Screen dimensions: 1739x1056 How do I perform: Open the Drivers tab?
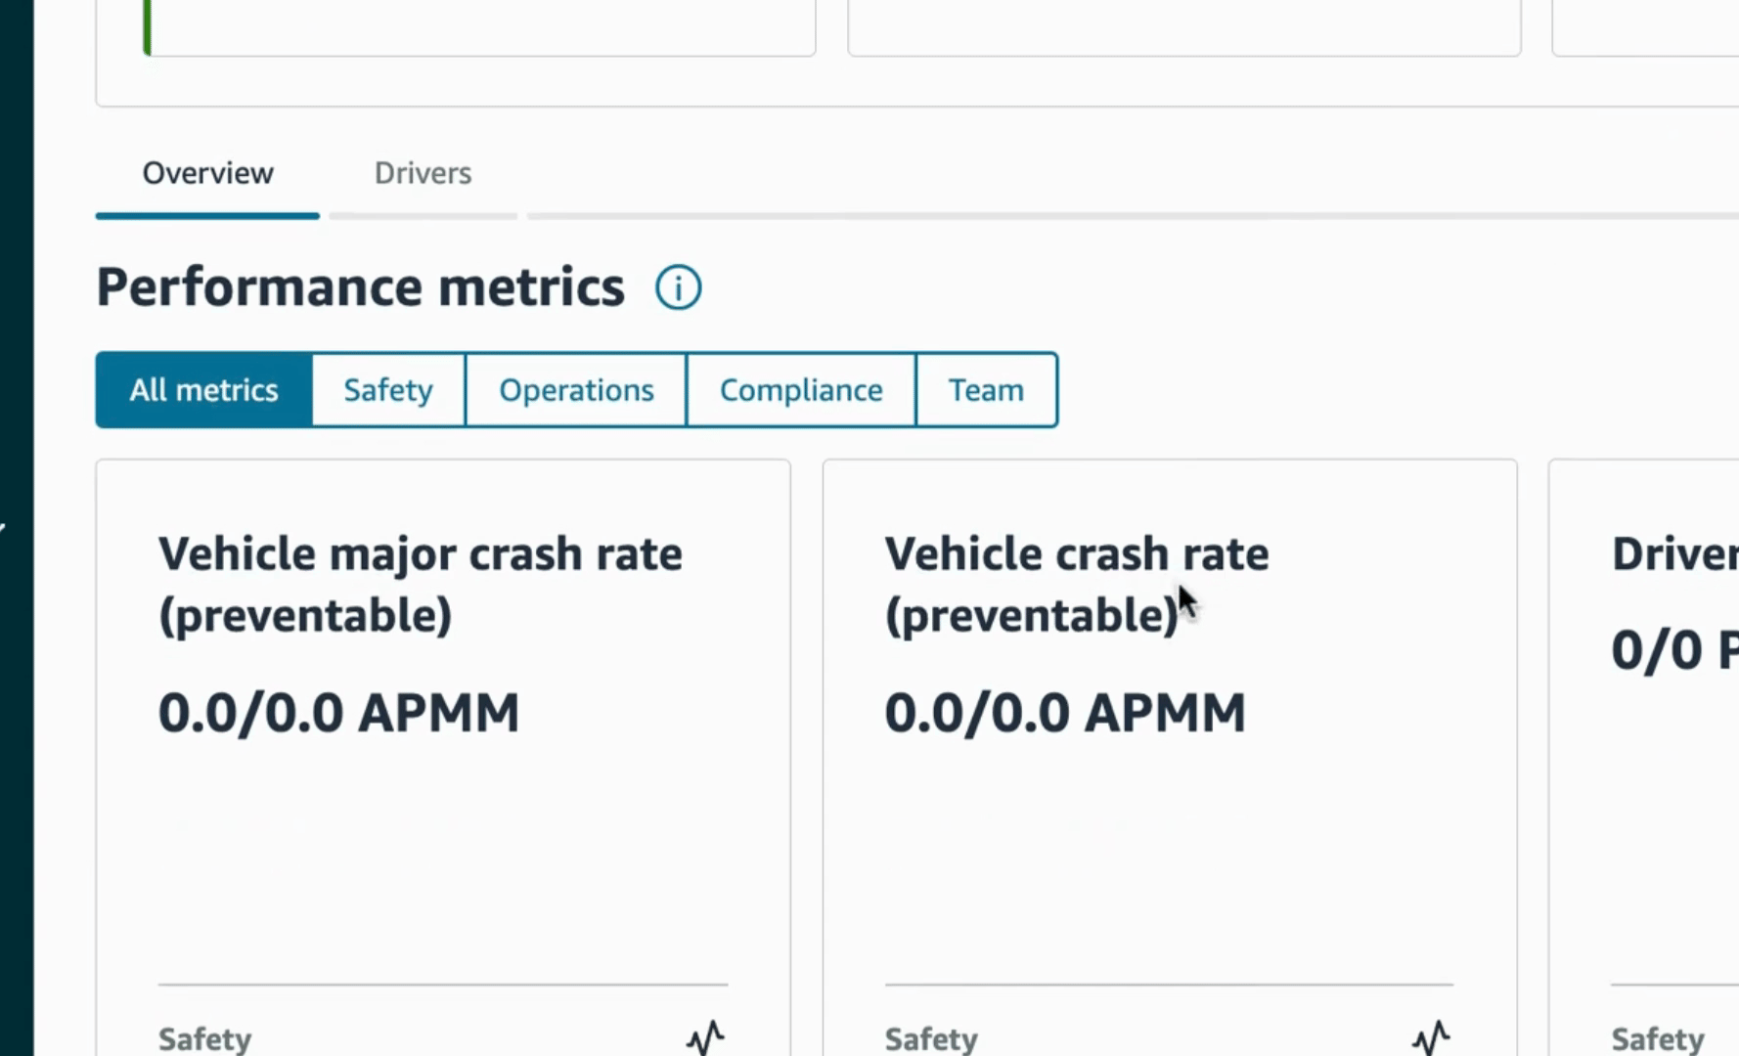coord(423,173)
